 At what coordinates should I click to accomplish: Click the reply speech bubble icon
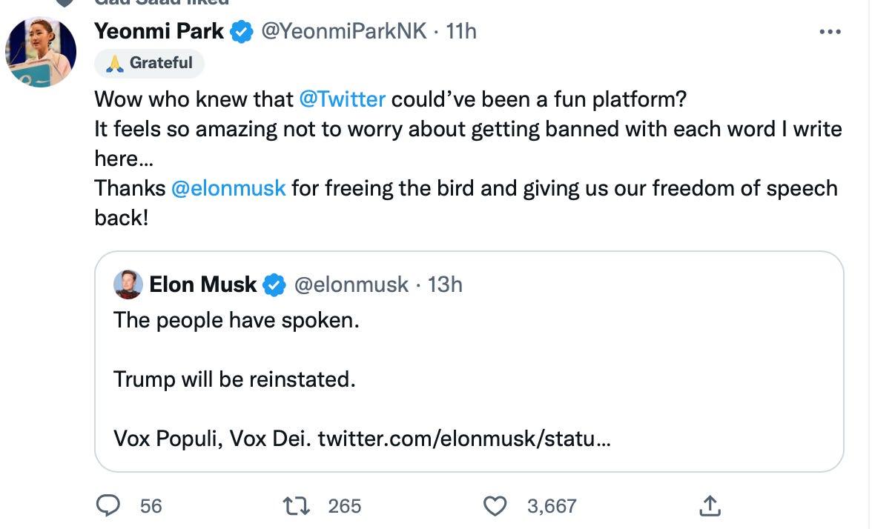(108, 505)
